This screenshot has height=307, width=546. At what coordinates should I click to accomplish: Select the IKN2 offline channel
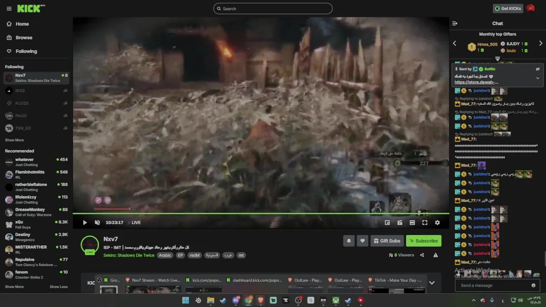tap(36, 90)
